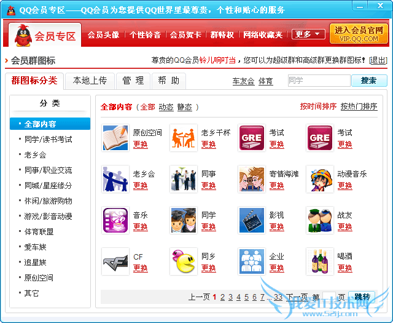393x323 pixels.
Task: Select the 老乡会 blue family icon
Action: point(115,179)
